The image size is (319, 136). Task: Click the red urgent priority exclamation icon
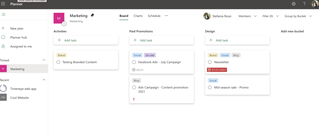134,99
